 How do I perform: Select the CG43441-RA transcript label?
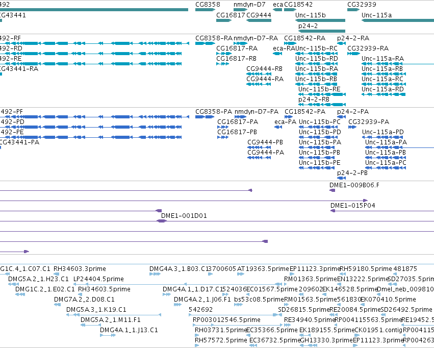coord(18,69)
